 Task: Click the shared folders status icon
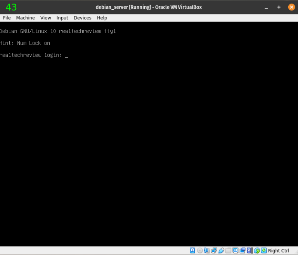click(228, 250)
